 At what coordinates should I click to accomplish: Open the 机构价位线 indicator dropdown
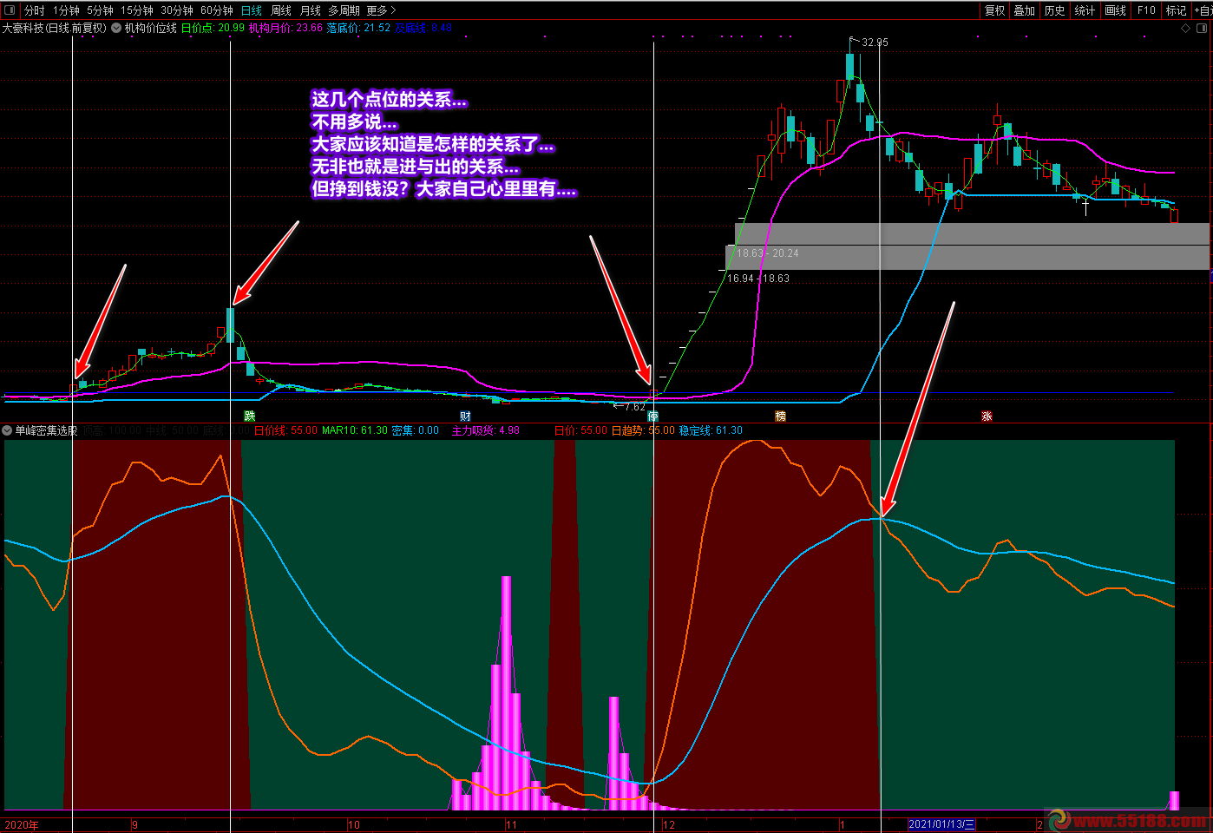pos(116,28)
